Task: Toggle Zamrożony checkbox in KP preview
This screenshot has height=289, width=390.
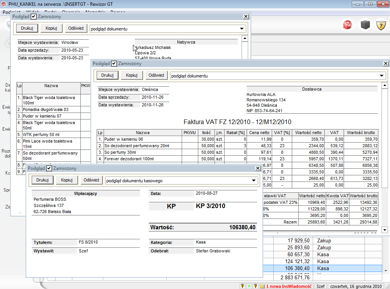Action: [49, 168]
